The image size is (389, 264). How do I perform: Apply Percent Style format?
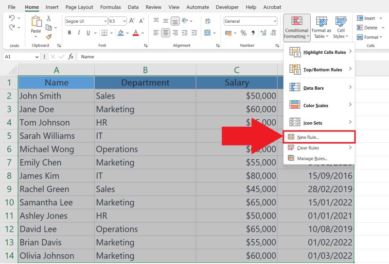[244, 33]
